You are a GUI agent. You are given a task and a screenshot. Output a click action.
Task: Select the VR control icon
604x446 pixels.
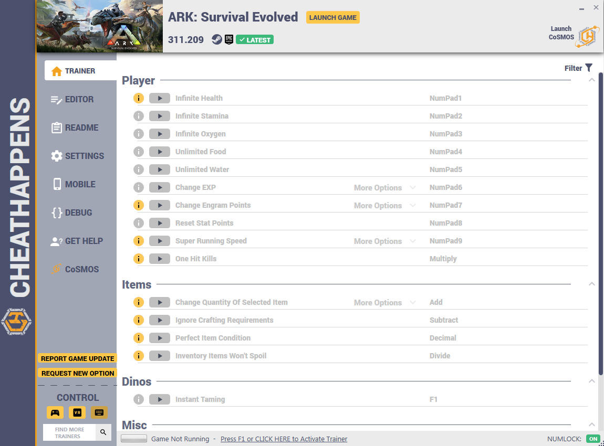77,412
